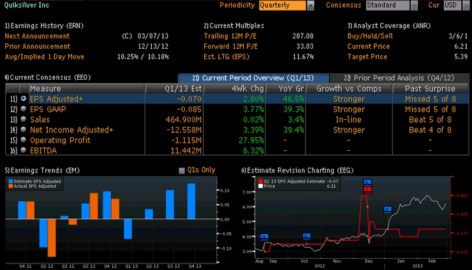Click the Q1/13 Est column header

174,89
